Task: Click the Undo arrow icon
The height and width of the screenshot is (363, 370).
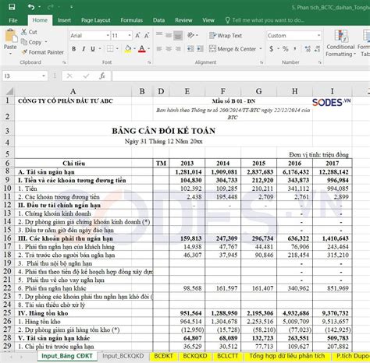Action: 31,7
